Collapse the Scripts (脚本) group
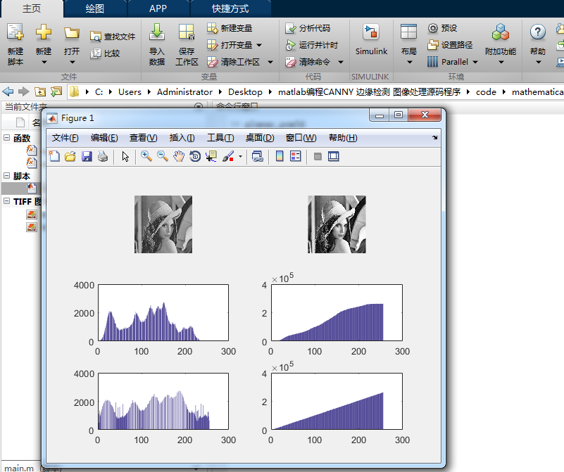This screenshot has width=564, height=472. (x=6, y=176)
